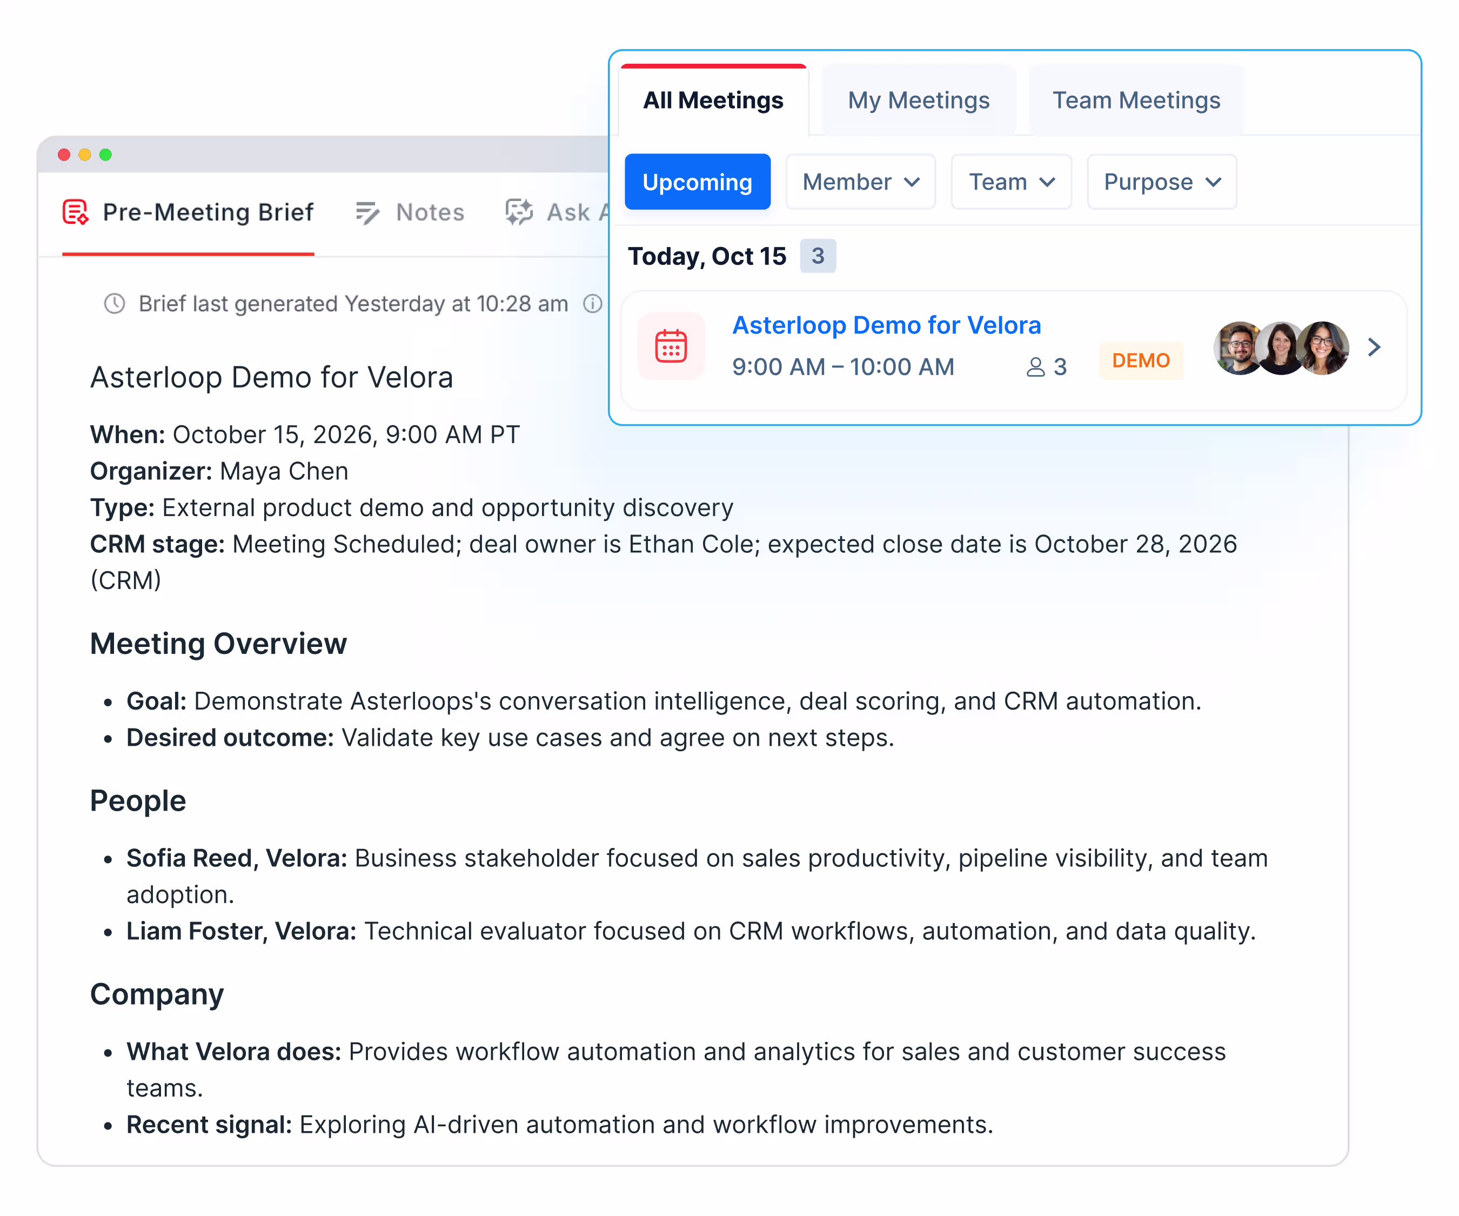Screen dimensions: 1459x1216
Task: Click the Company section heading
Action: (x=157, y=994)
